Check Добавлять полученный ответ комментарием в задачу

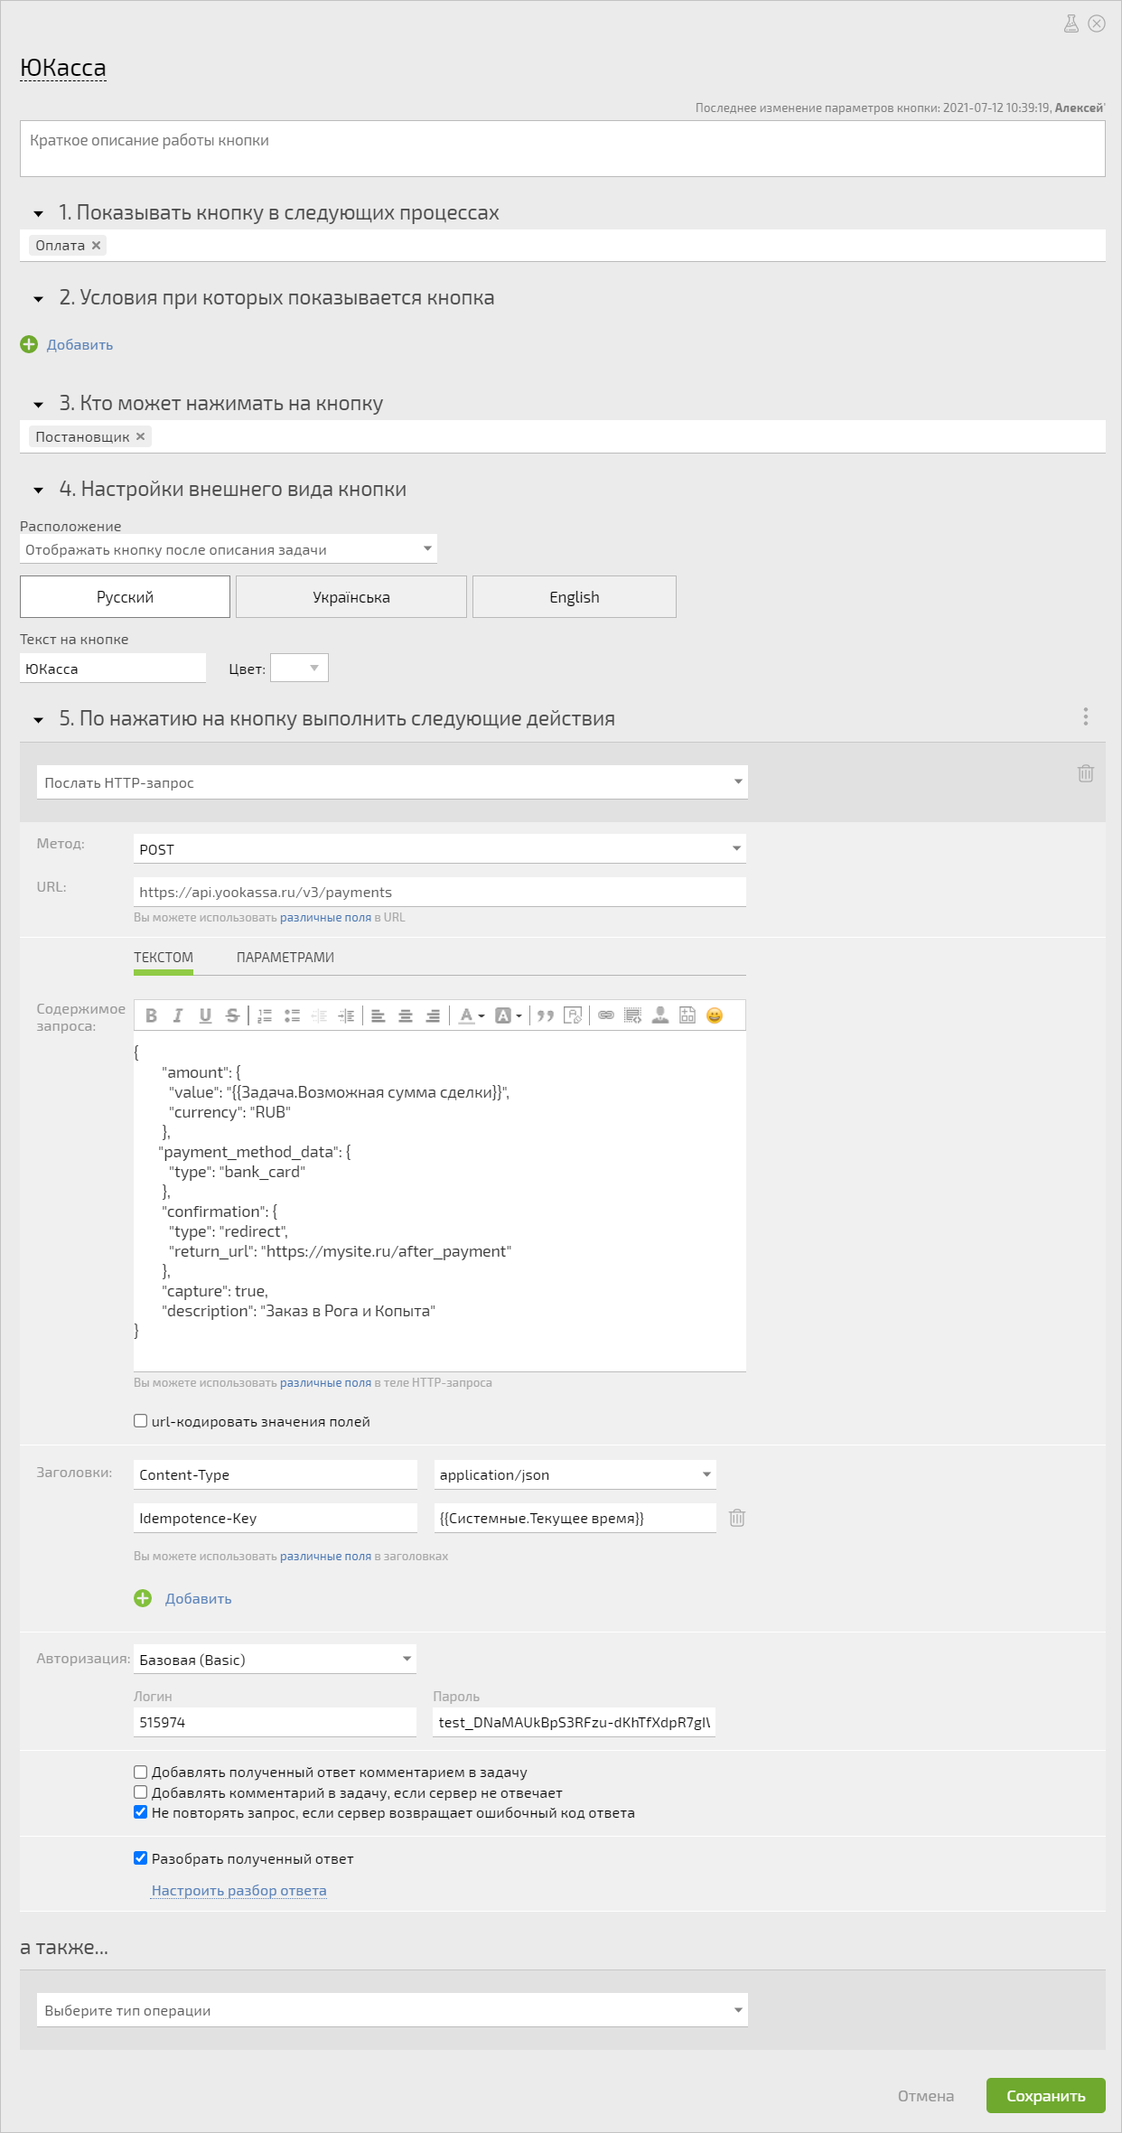point(141,1773)
